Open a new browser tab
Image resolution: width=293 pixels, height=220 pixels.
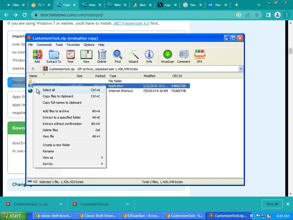(x=237, y=5)
